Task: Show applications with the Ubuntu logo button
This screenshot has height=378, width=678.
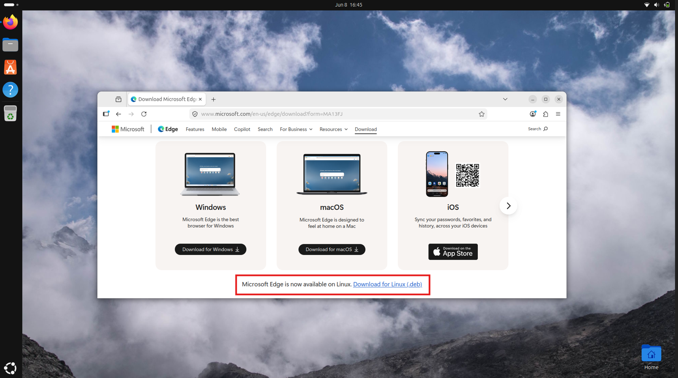Action: (x=10, y=368)
